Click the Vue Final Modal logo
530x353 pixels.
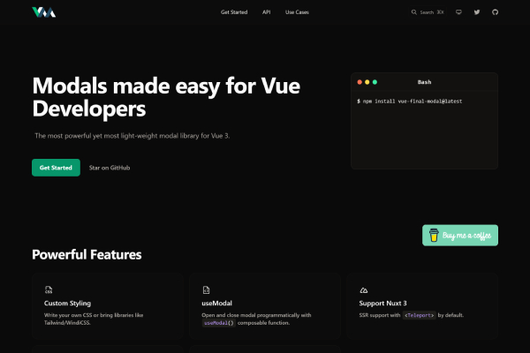[x=44, y=12]
